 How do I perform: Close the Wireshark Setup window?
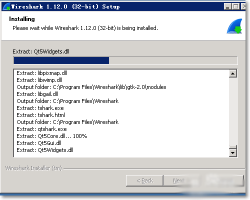tap(243, 6)
